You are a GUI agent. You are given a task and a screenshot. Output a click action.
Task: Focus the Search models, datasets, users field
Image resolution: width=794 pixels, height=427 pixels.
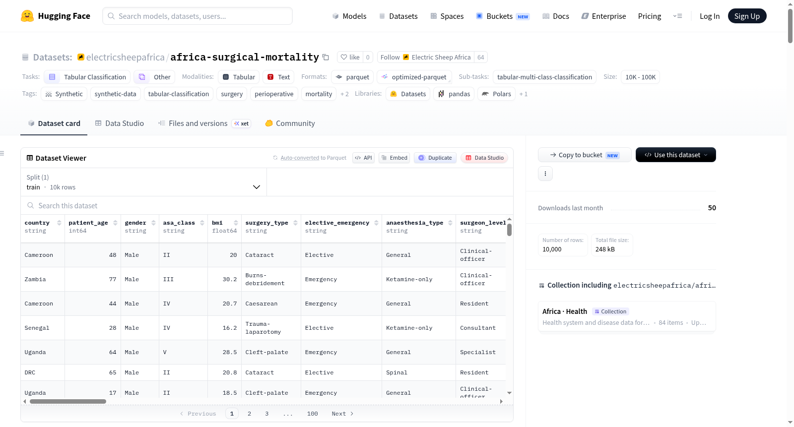pyautogui.click(x=198, y=16)
